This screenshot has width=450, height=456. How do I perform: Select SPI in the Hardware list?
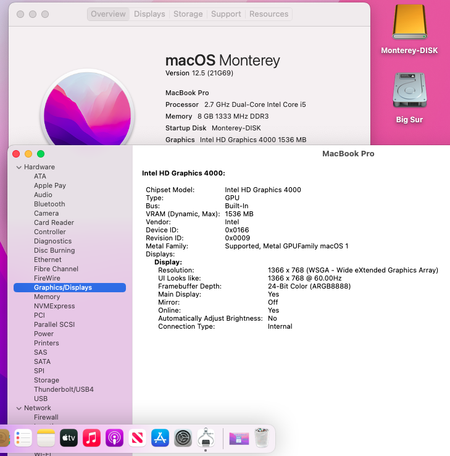coord(40,371)
